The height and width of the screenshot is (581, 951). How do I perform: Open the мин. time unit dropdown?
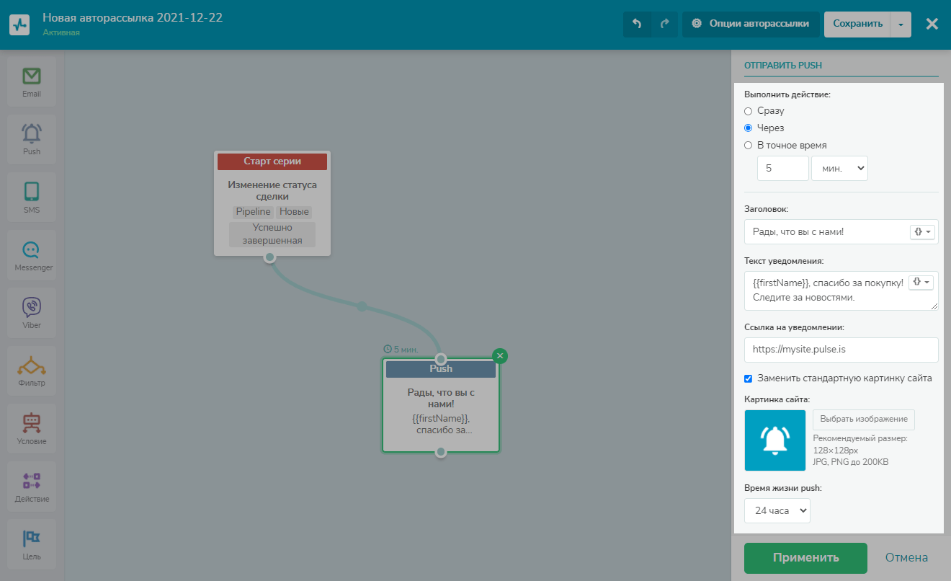tap(839, 168)
